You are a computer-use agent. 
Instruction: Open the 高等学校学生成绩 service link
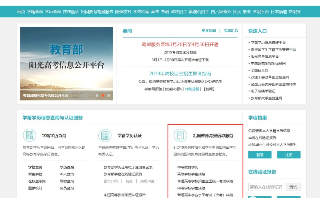[x=191, y=174]
